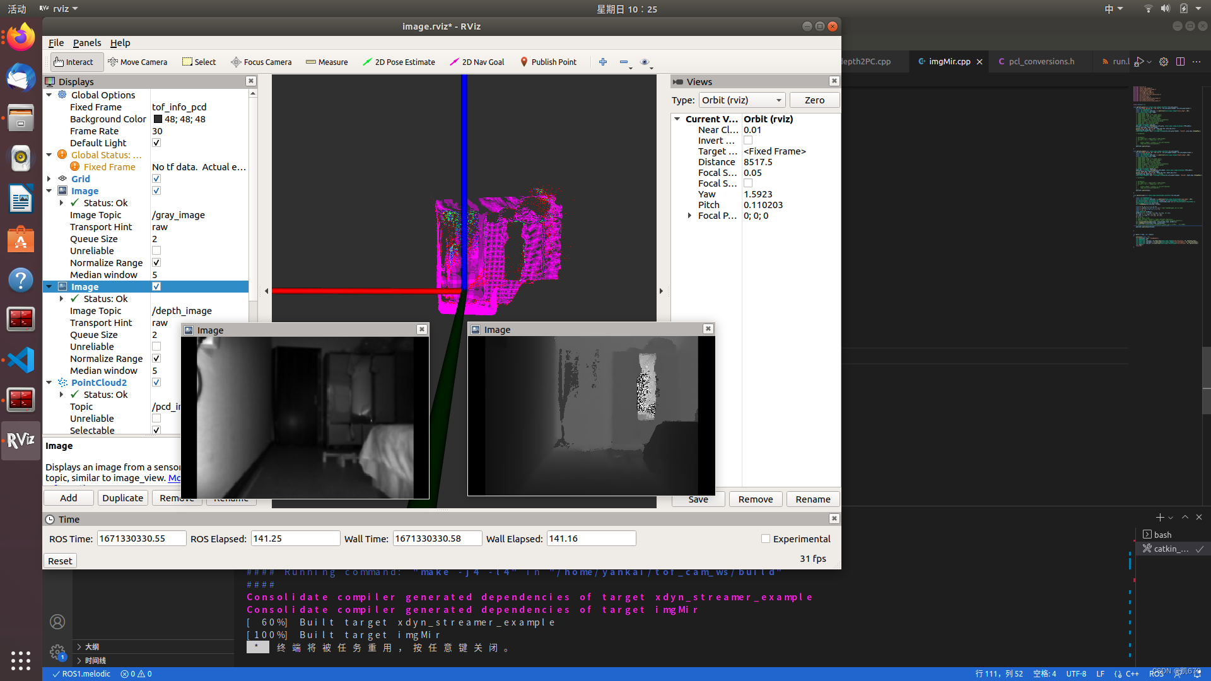This screenshot has width=1211, height=681.
Task: Click the Duplicate display button
Action: click(x=122, y=498)
